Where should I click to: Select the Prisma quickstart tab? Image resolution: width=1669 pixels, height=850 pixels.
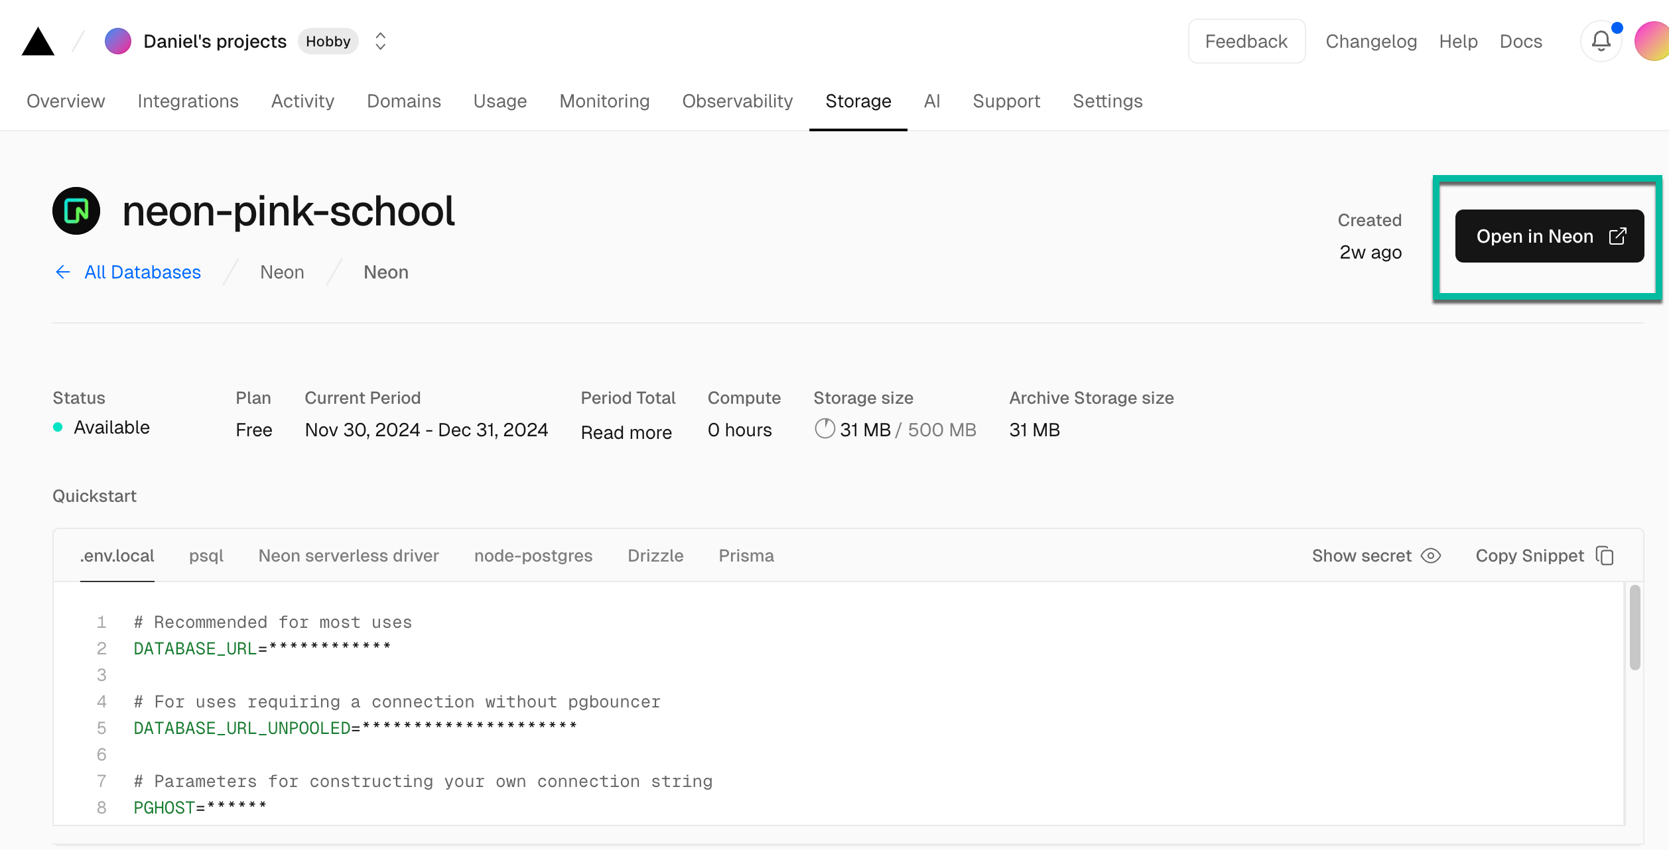coord(746,556)
